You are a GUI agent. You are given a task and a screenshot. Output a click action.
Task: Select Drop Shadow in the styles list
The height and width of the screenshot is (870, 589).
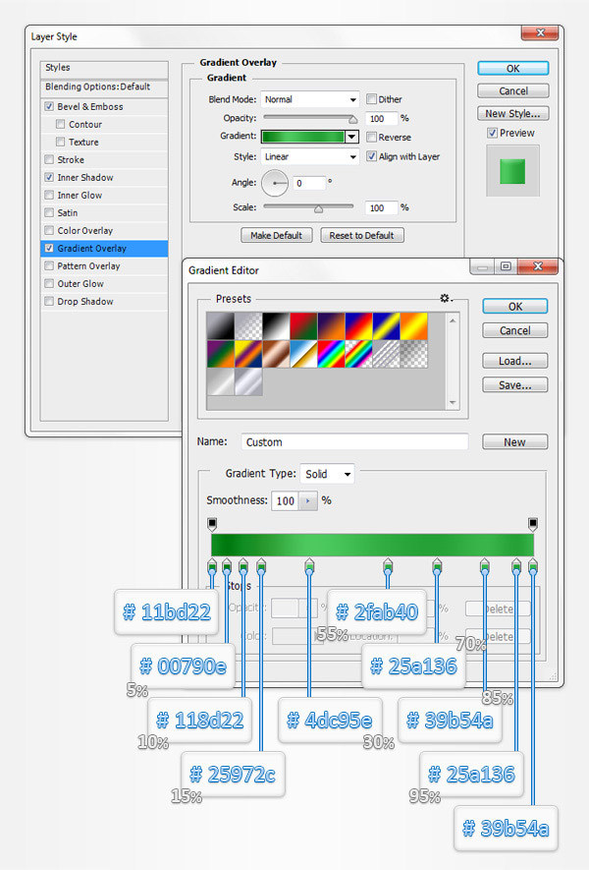tap(83, 302)
